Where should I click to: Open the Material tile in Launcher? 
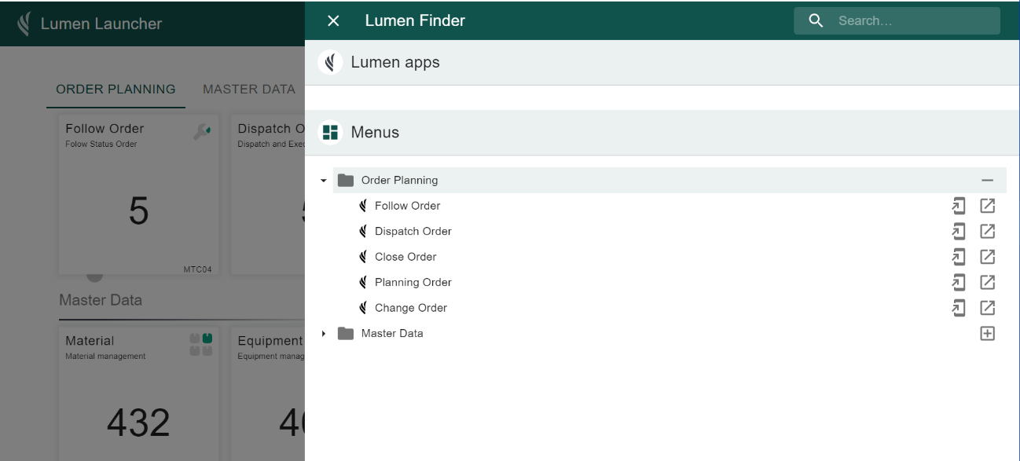[x=138, y=394]
